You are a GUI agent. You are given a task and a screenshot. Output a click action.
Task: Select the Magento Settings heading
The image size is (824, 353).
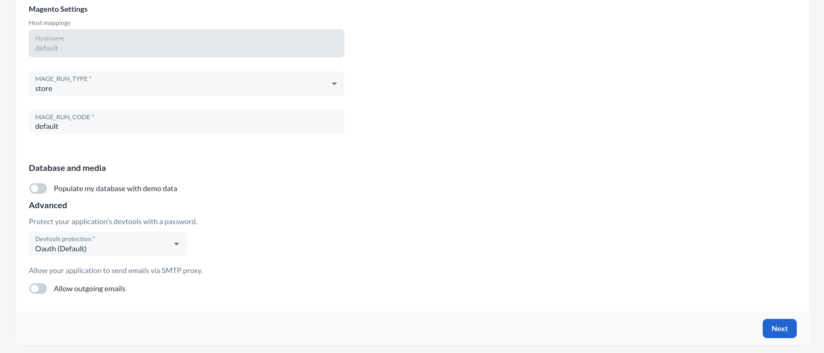[x=58, y=9]
